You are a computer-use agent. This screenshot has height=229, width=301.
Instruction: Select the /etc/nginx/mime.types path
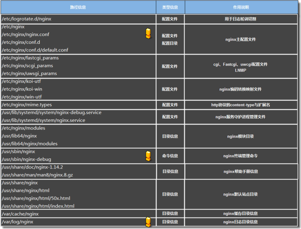(27, 105)
